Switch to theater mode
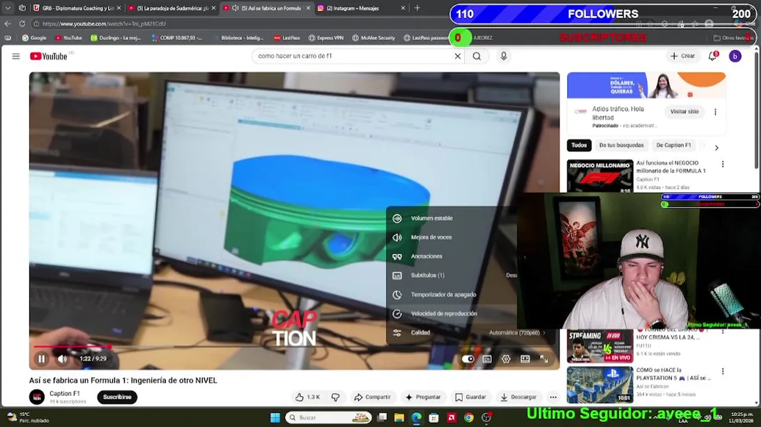Image resolution: width=761 pixels, height=427 pixels. 525,359
